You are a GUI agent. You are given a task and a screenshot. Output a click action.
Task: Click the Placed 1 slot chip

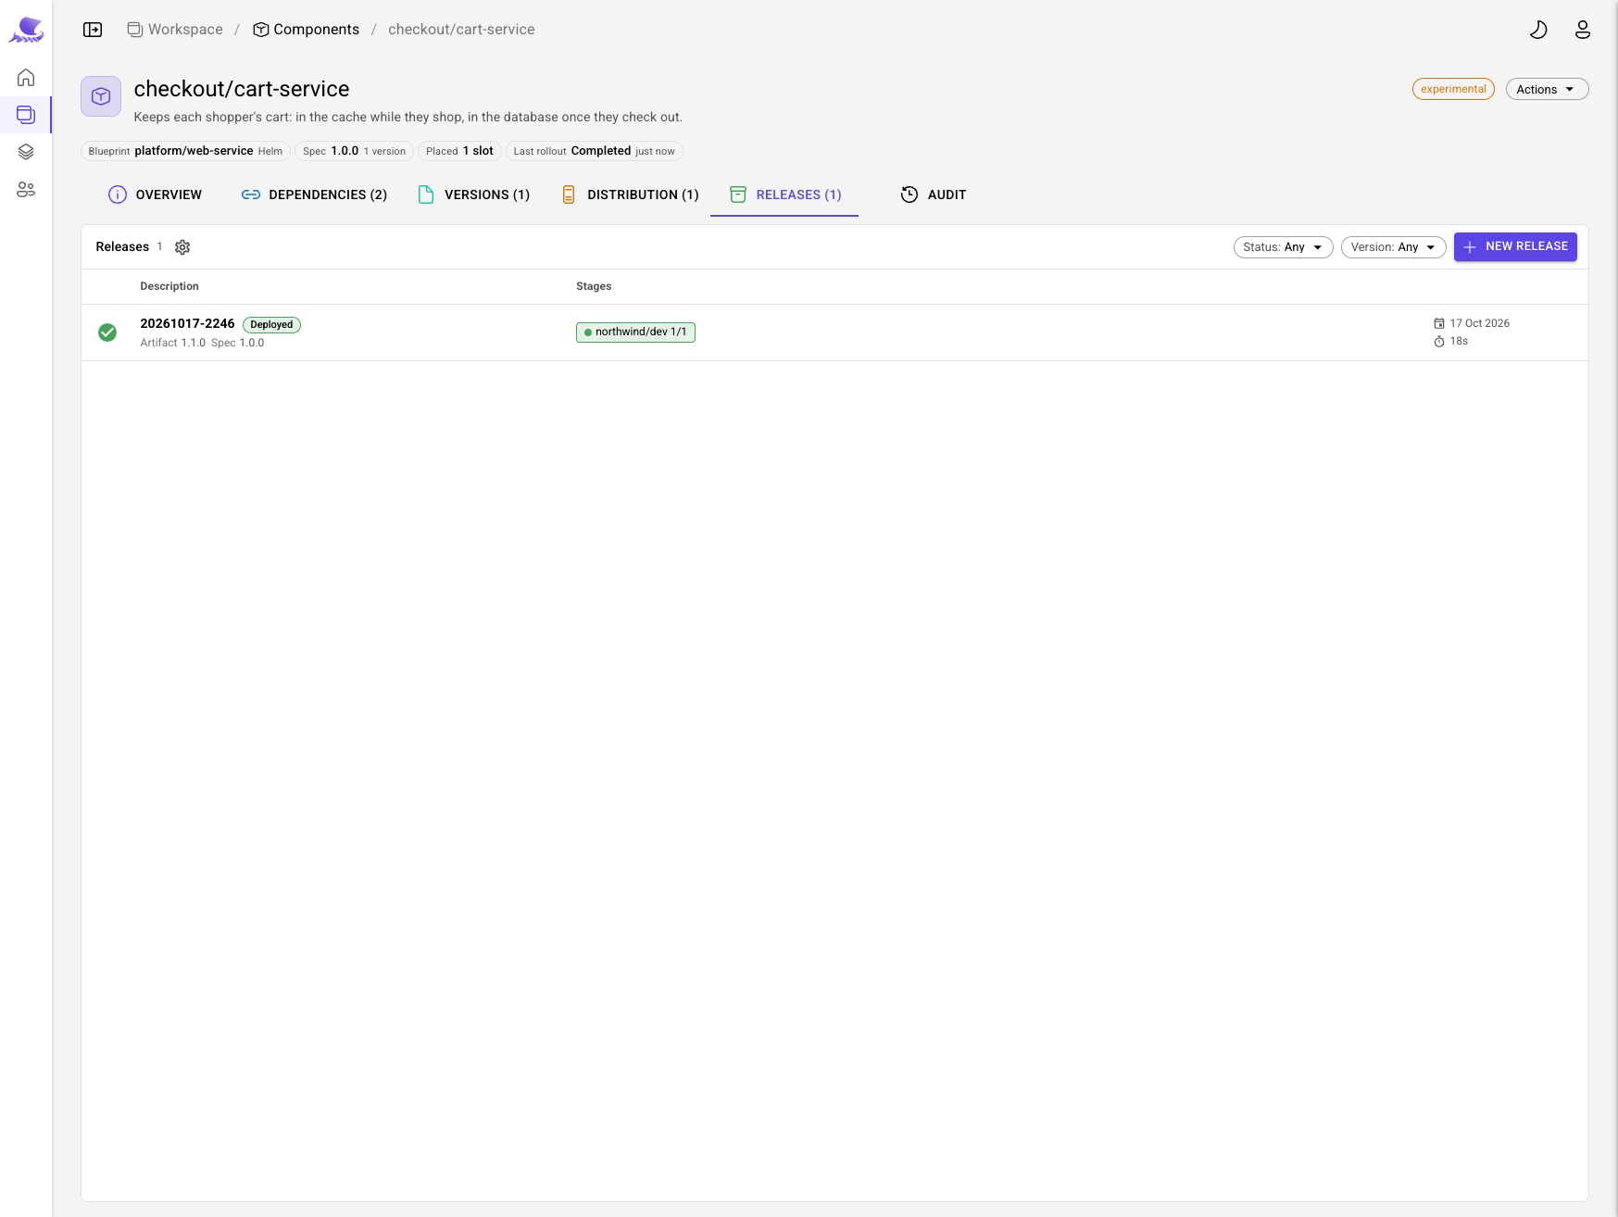(x=459, y=151)
